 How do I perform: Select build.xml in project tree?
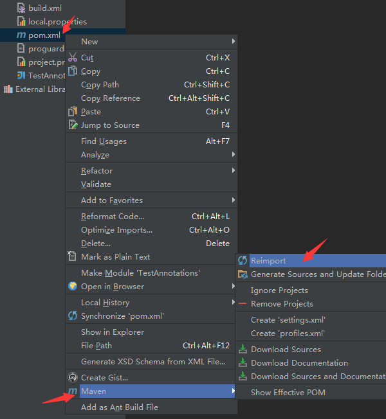pos(46,8)
